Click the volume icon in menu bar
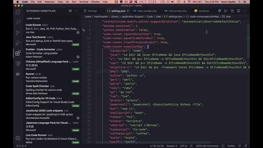Screen dimensions: 263x148 coord(173,2)
